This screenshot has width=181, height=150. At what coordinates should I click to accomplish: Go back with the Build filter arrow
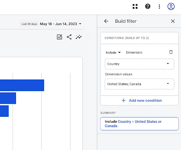106,21
